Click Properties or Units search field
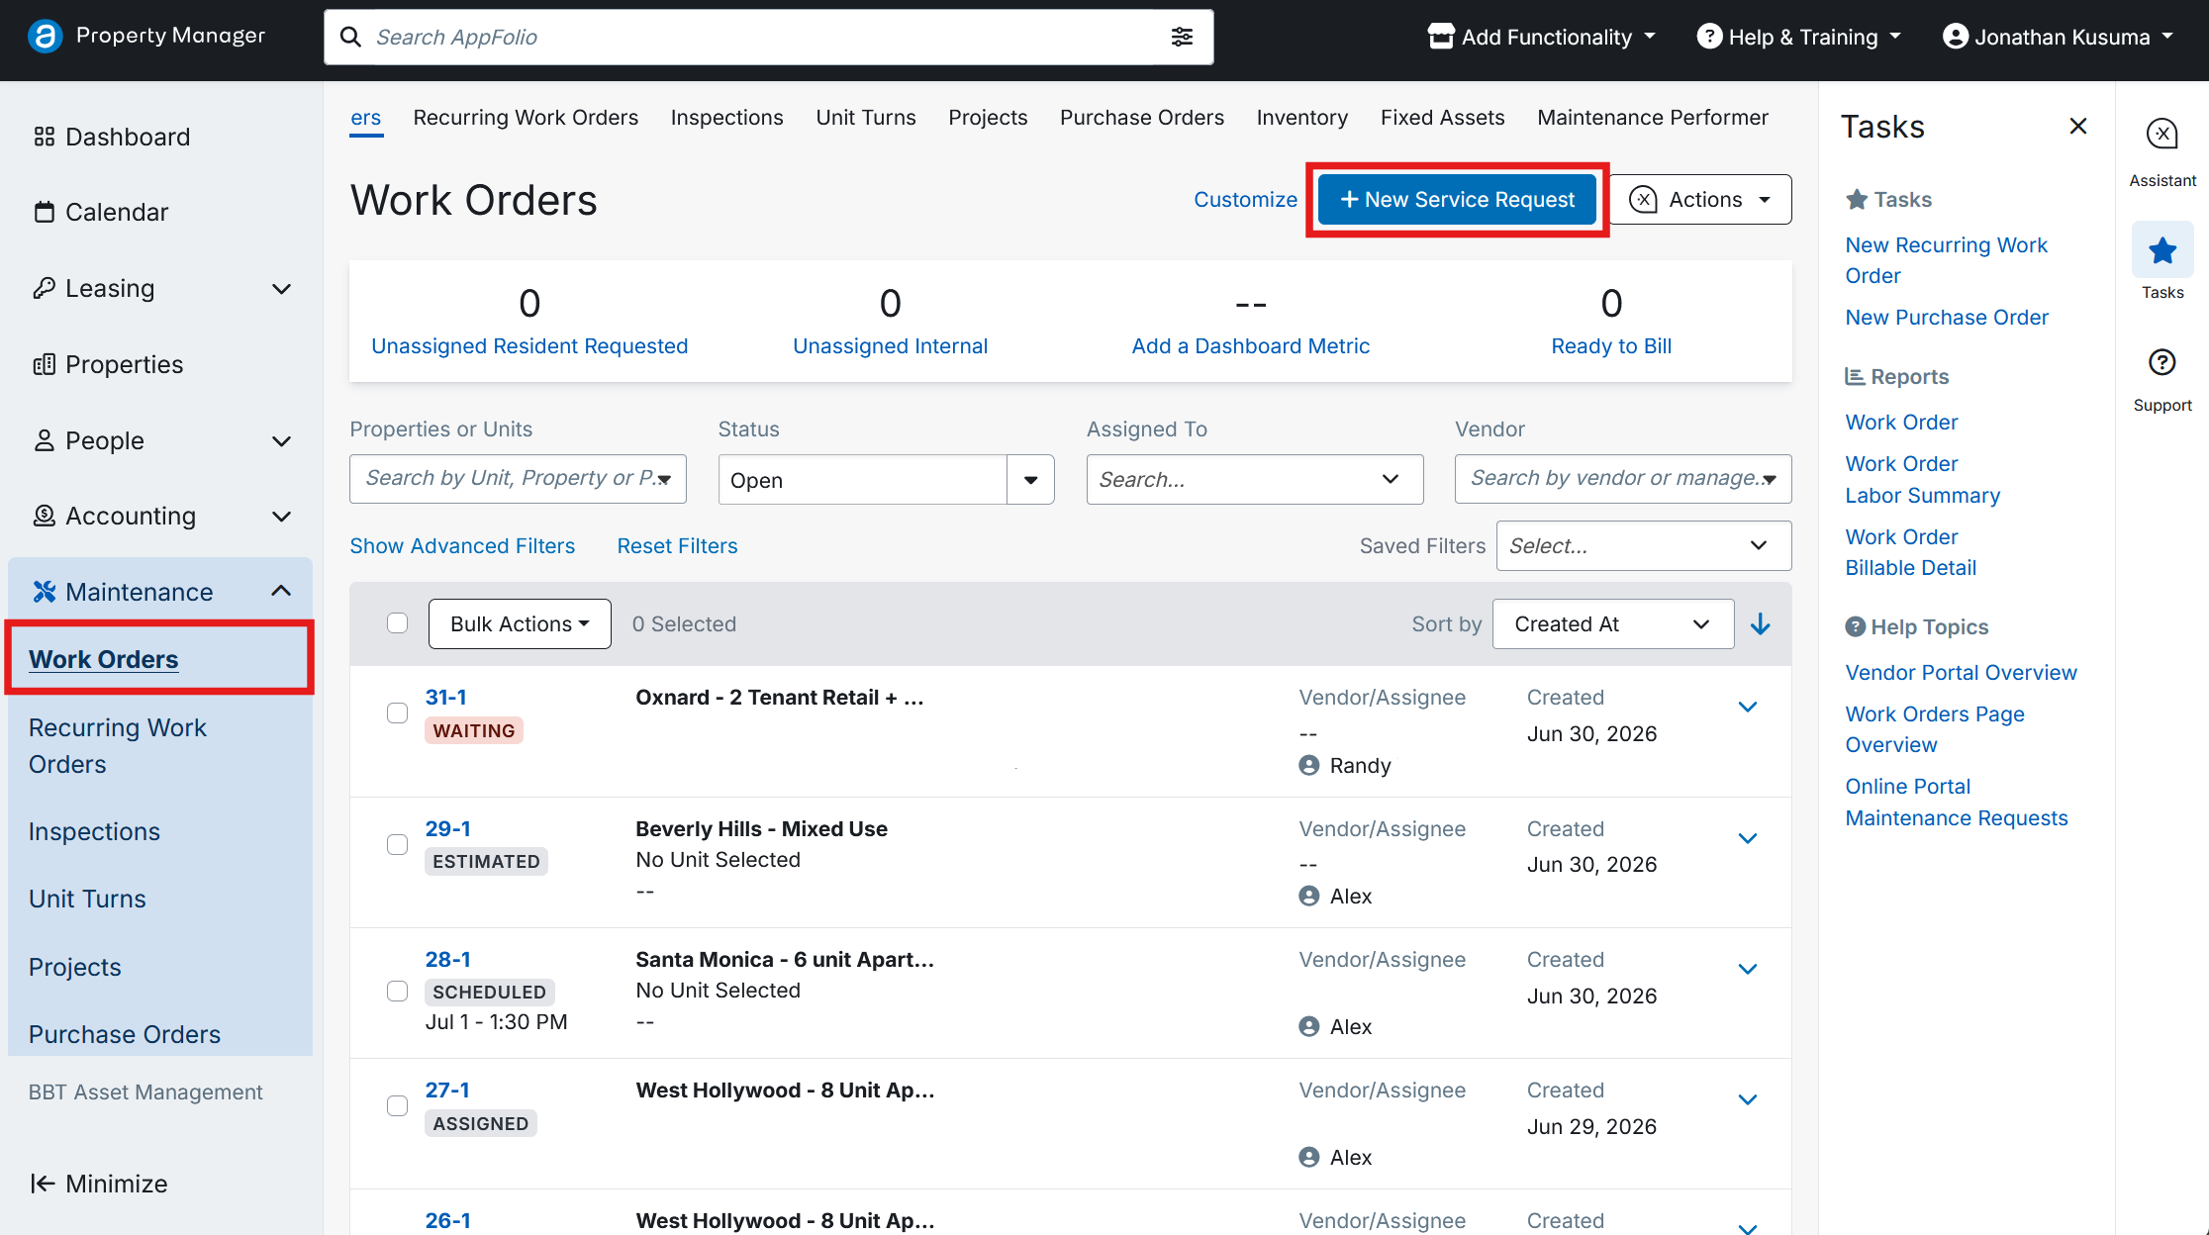This screenshot has width=2209, height=1235. click(x=518, y=479)
